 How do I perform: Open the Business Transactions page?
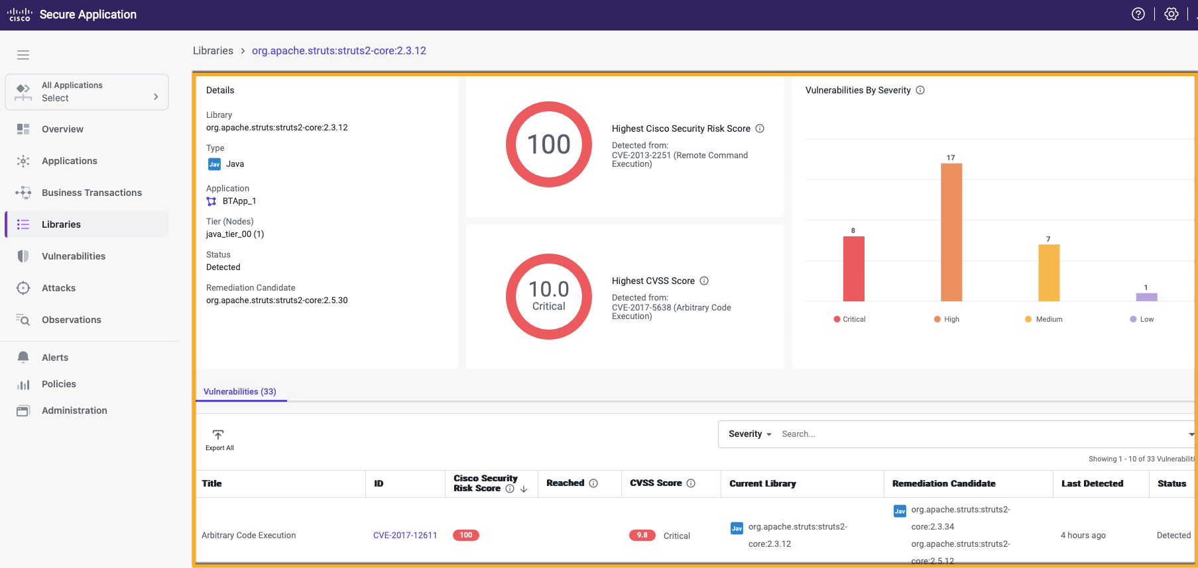(91, 193)
